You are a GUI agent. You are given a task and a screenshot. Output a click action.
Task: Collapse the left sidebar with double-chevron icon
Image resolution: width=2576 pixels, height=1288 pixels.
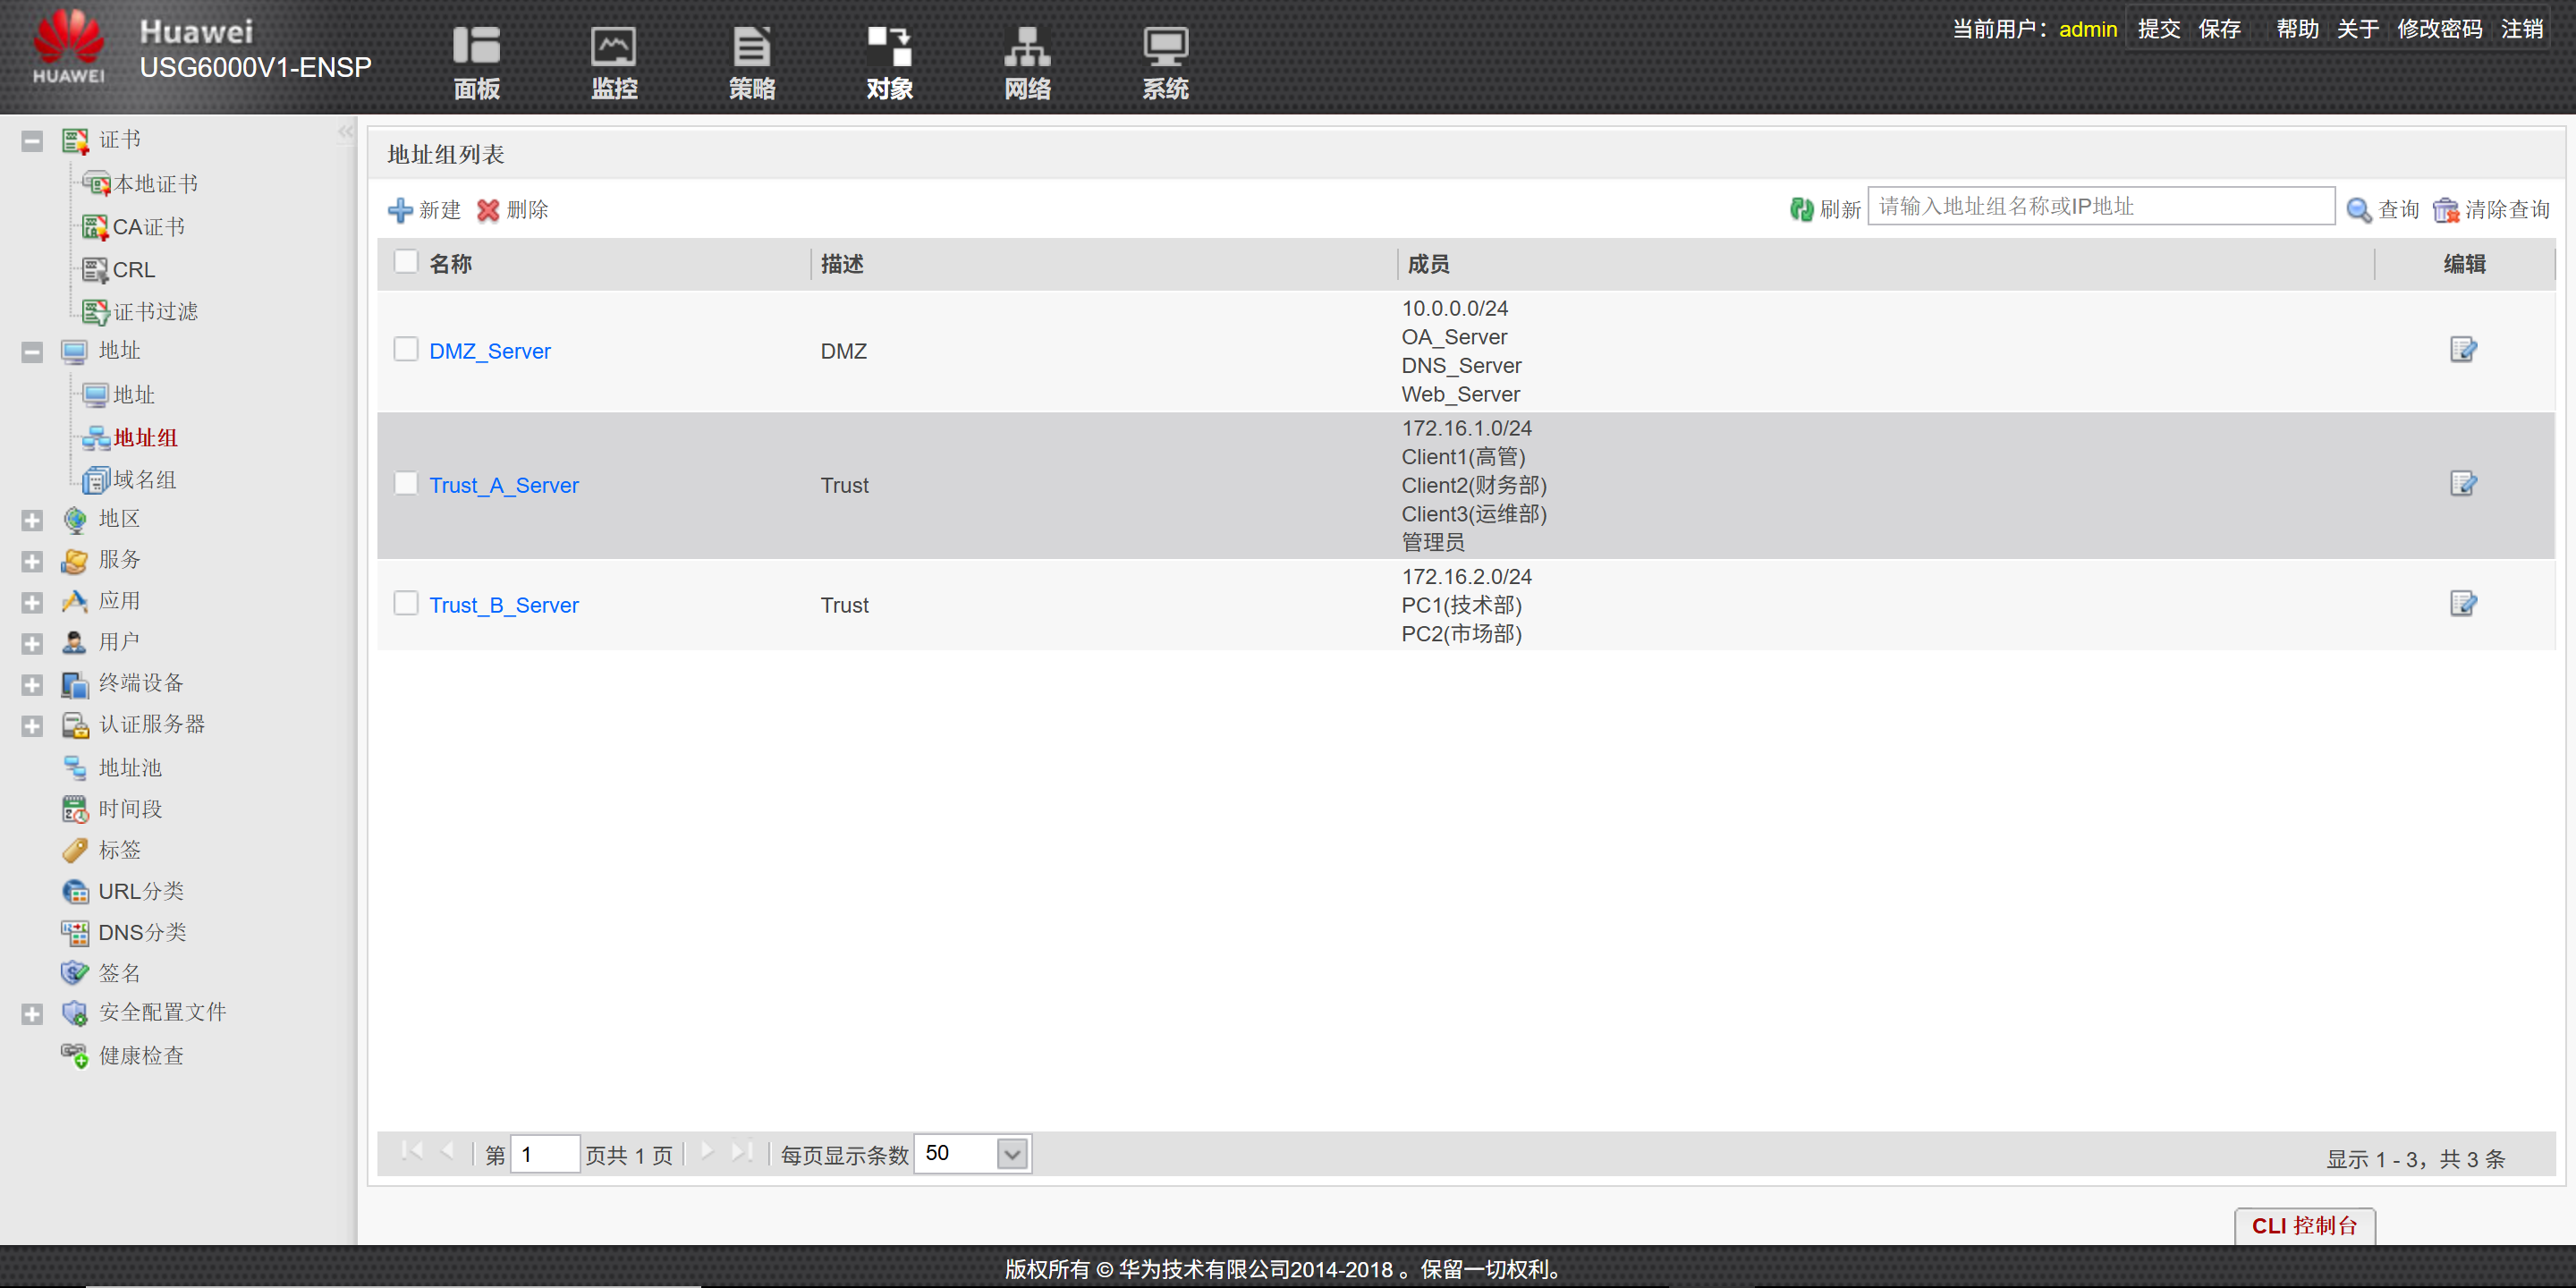click(x=345, y=132)
